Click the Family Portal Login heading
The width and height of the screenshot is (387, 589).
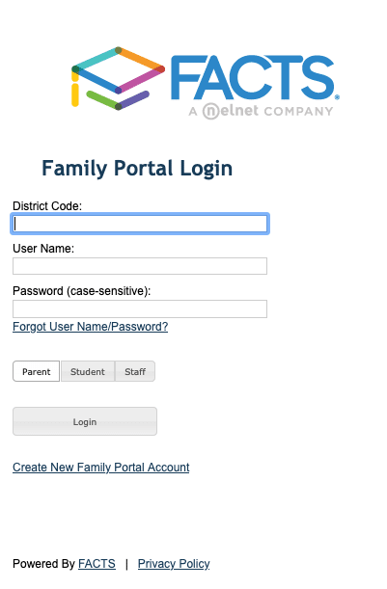coord(137,169)
